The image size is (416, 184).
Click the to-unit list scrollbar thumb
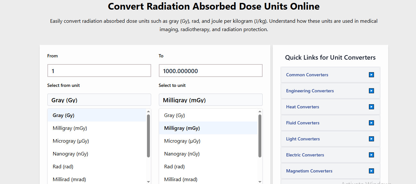(x=260, y=136)
